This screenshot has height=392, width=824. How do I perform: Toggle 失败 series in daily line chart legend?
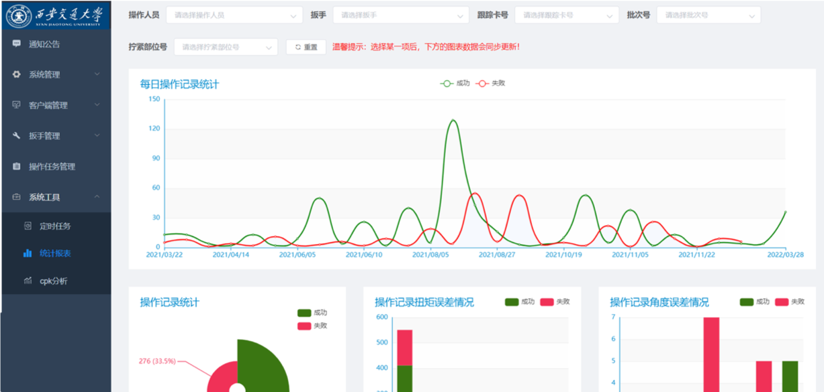click(490, 84)
